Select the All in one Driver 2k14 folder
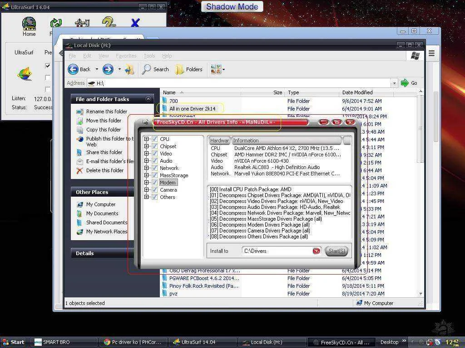This screenshot has height=348, width=465. coord(192,109)
